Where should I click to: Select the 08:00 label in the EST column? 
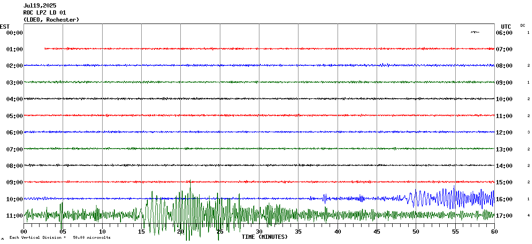coord(15,166)
